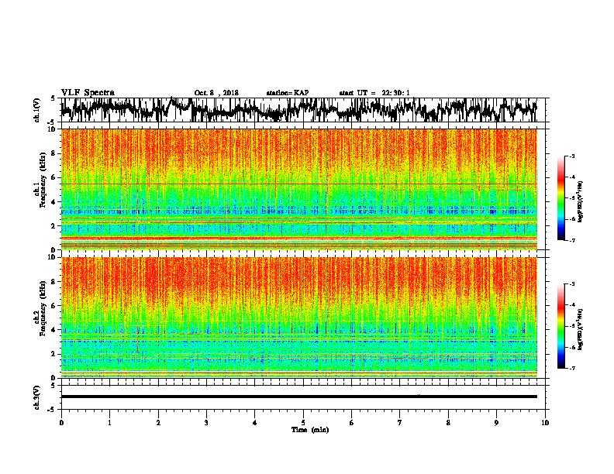Click the ch.1 voltage waveform trace
The width and height of the screenshot is (614, 474).
pyautogui.click(x=298, y=109)
